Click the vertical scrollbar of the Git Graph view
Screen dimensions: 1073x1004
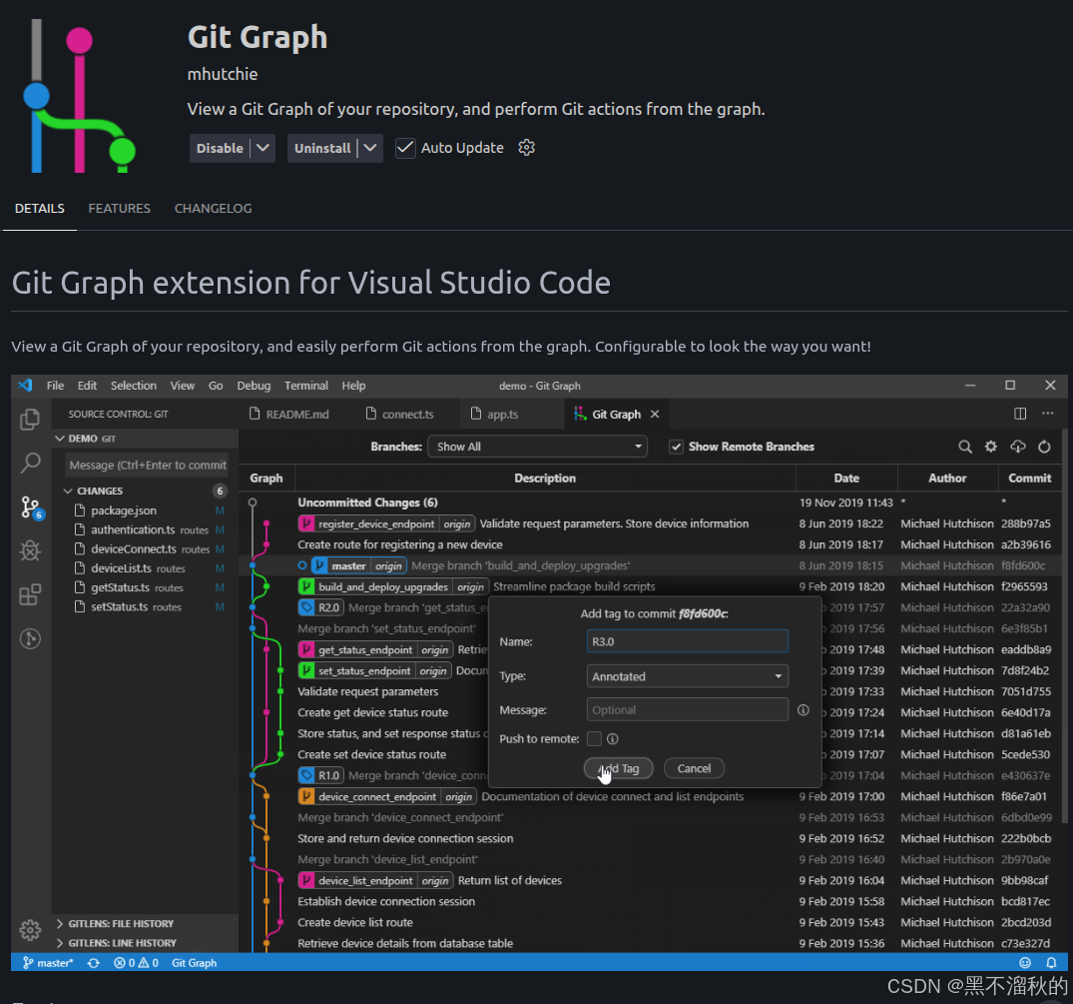coord(1064,625)
